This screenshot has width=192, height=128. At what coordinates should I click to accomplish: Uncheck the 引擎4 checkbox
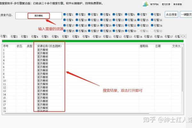coord(101,14)
